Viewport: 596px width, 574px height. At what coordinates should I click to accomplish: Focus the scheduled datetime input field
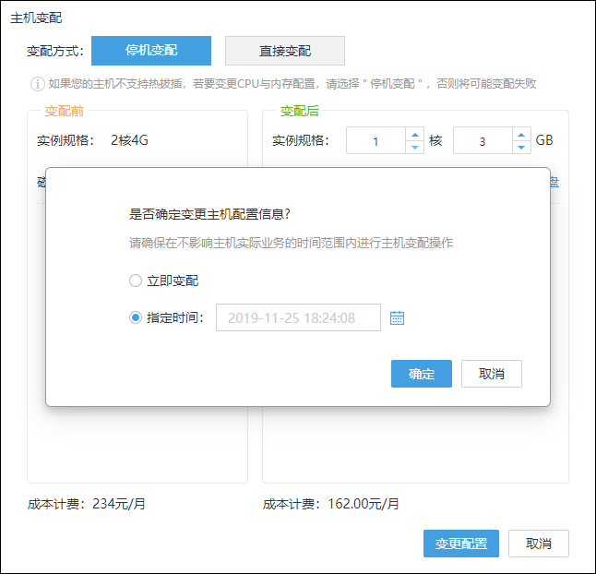coord(297,317)
